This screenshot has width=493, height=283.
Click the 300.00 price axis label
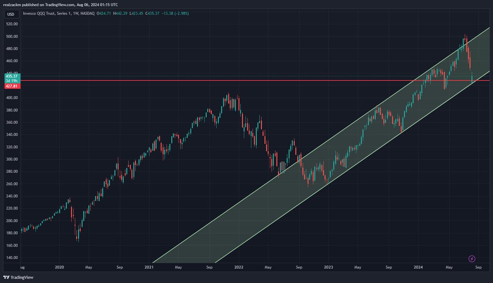tap(12, 159)
